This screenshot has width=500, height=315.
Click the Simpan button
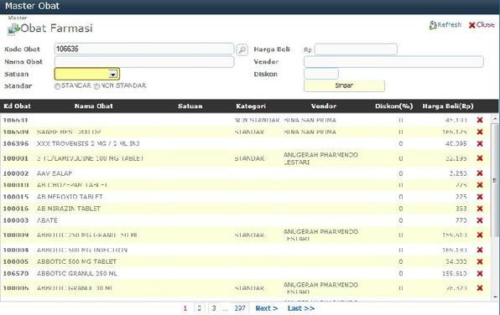point(344,85)
